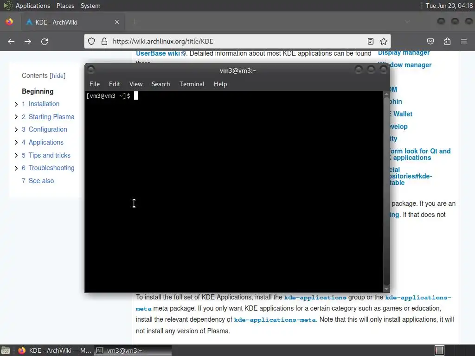
Task: Go to 3 Configuration section link
Action: pyautogui.click(x=45, y=130)
